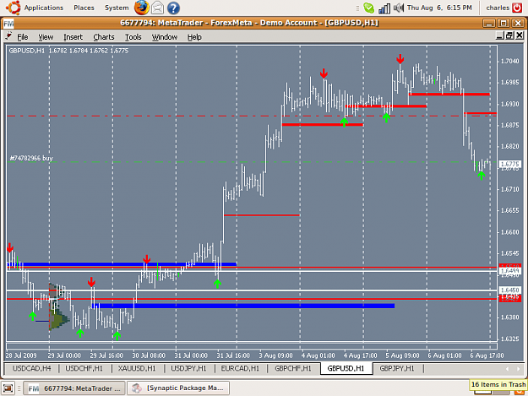
Task: Select the market profile histogram object
Action: 58,306
